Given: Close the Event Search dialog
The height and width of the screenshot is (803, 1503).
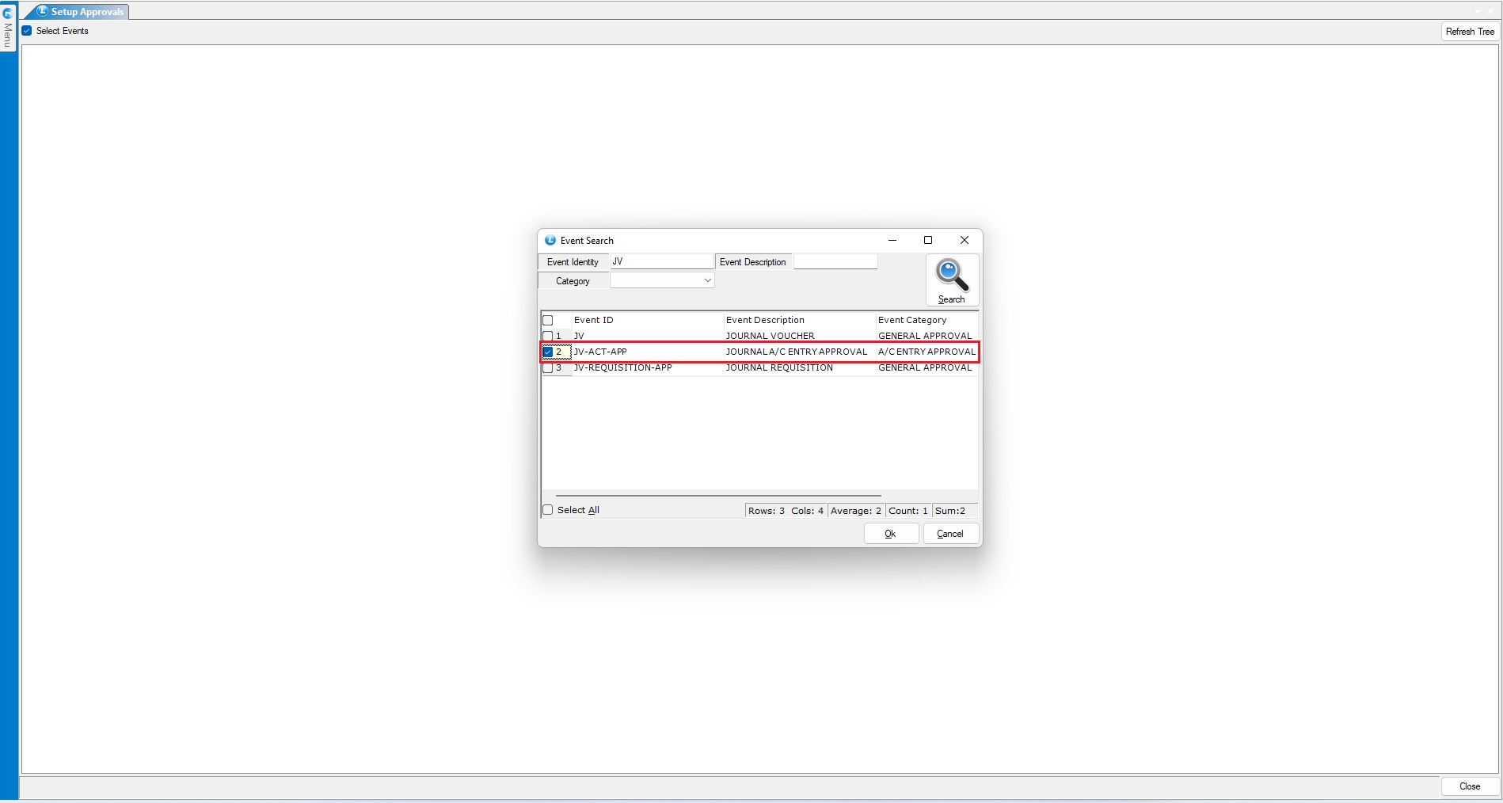Looking at the screenshot, I should click(x=965, y=240).
